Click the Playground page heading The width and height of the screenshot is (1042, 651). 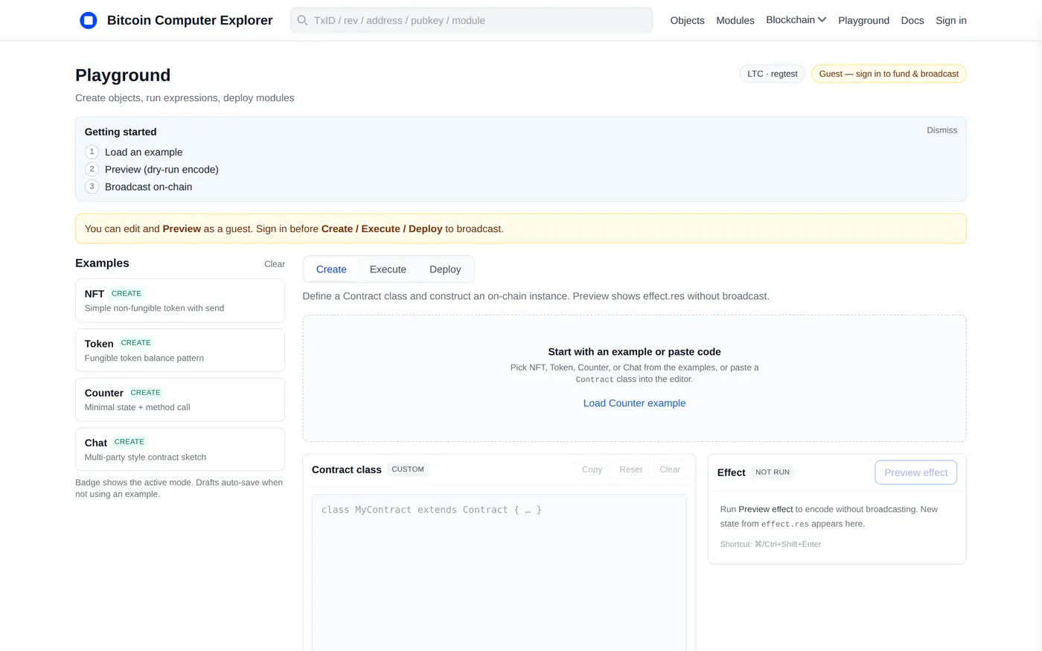tap(123, 75)
